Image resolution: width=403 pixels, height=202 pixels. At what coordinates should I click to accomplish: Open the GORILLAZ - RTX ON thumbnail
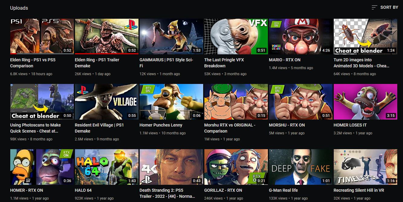point(236,167)
